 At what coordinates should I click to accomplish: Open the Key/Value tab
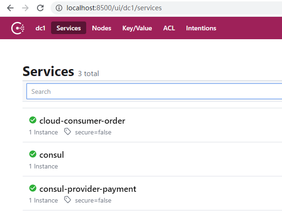click(x=137, y=28)
